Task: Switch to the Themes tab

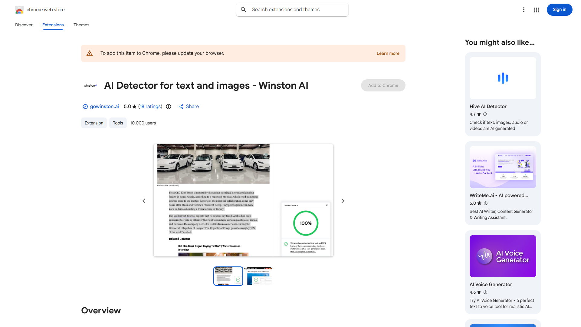Action: click(x=81, y=25)
